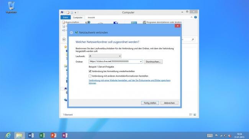The image size is (249, 139).
Task: Click the Durchsuchen... button
Action: [153, 62]
